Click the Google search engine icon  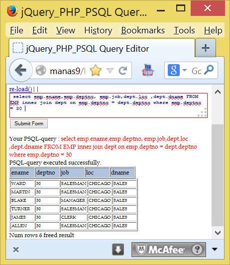pyautogui.click(x=173, y=70)
